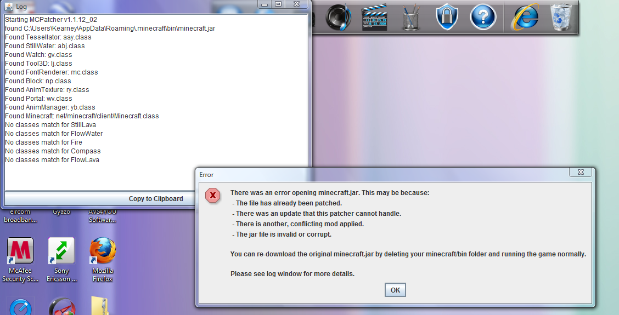Screen dimensions: 619x315
Task: Click the Java icon in the Log title bar
Action: (x=9, y=7)
